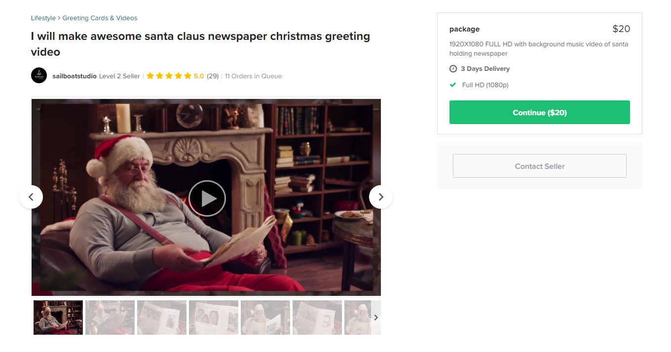This screenshot has height=352, width=671.
Task: Play the Santa Claus preview video
Action: [x=207, y=198]
